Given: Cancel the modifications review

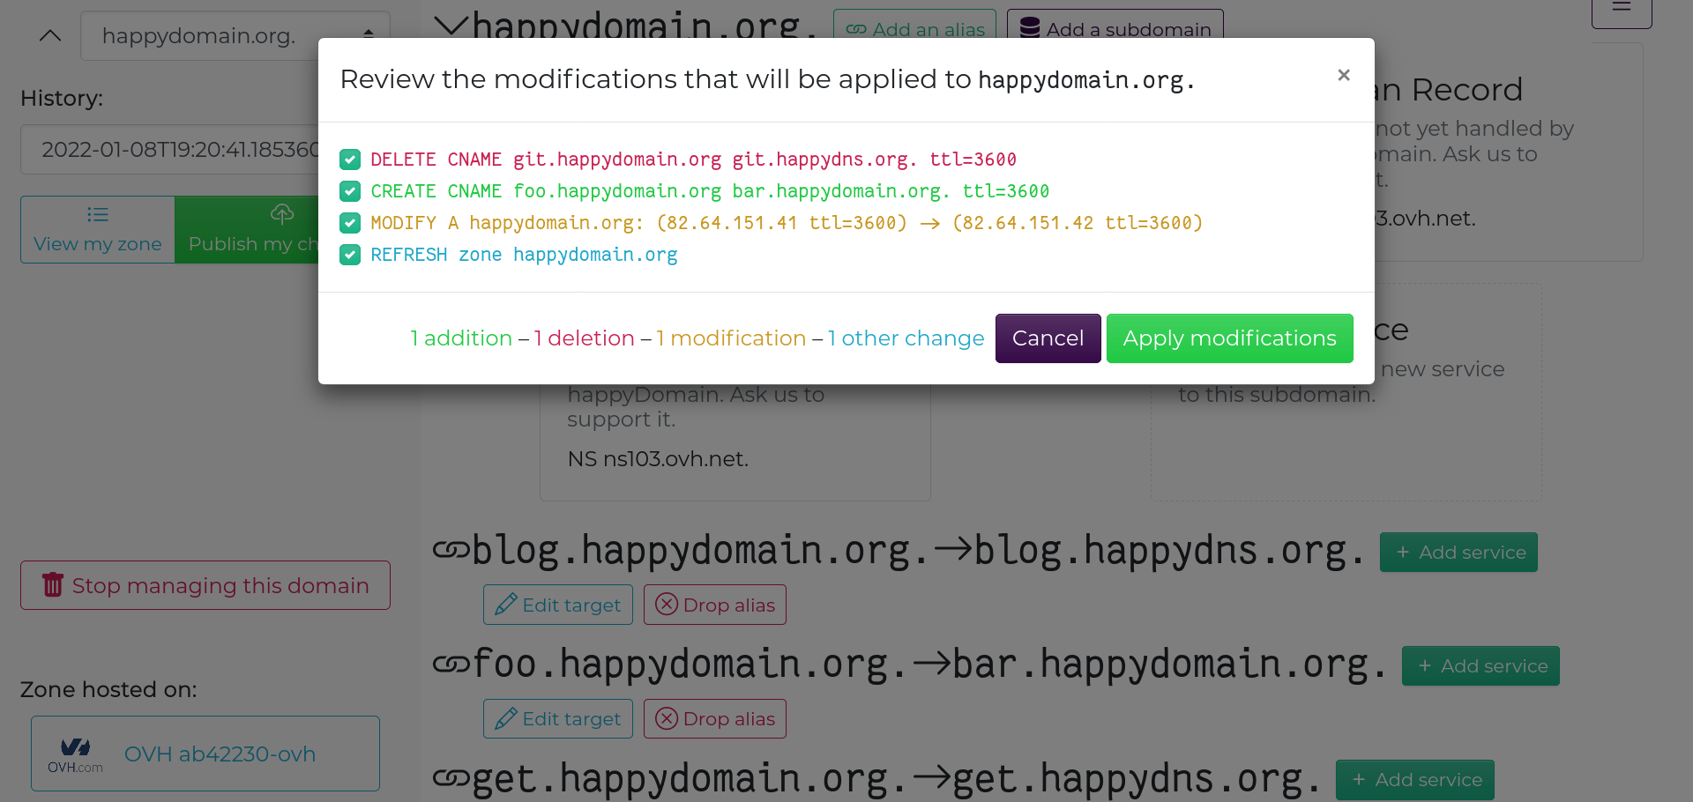Looking at the screenshot, I should 1048,338.
